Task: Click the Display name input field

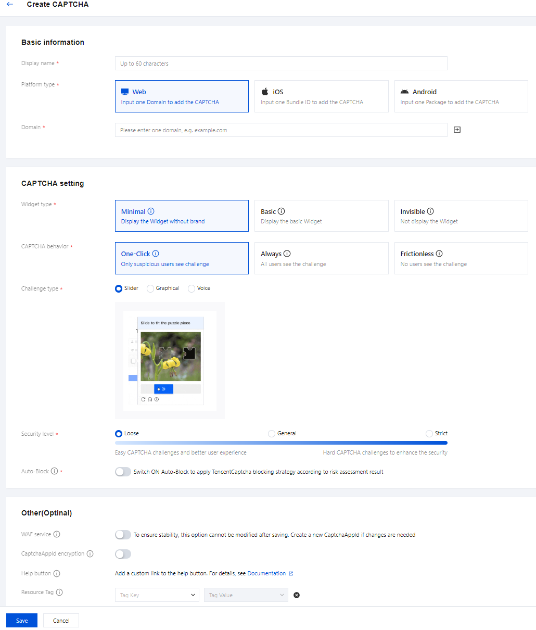Action: [x=281, y=64]
